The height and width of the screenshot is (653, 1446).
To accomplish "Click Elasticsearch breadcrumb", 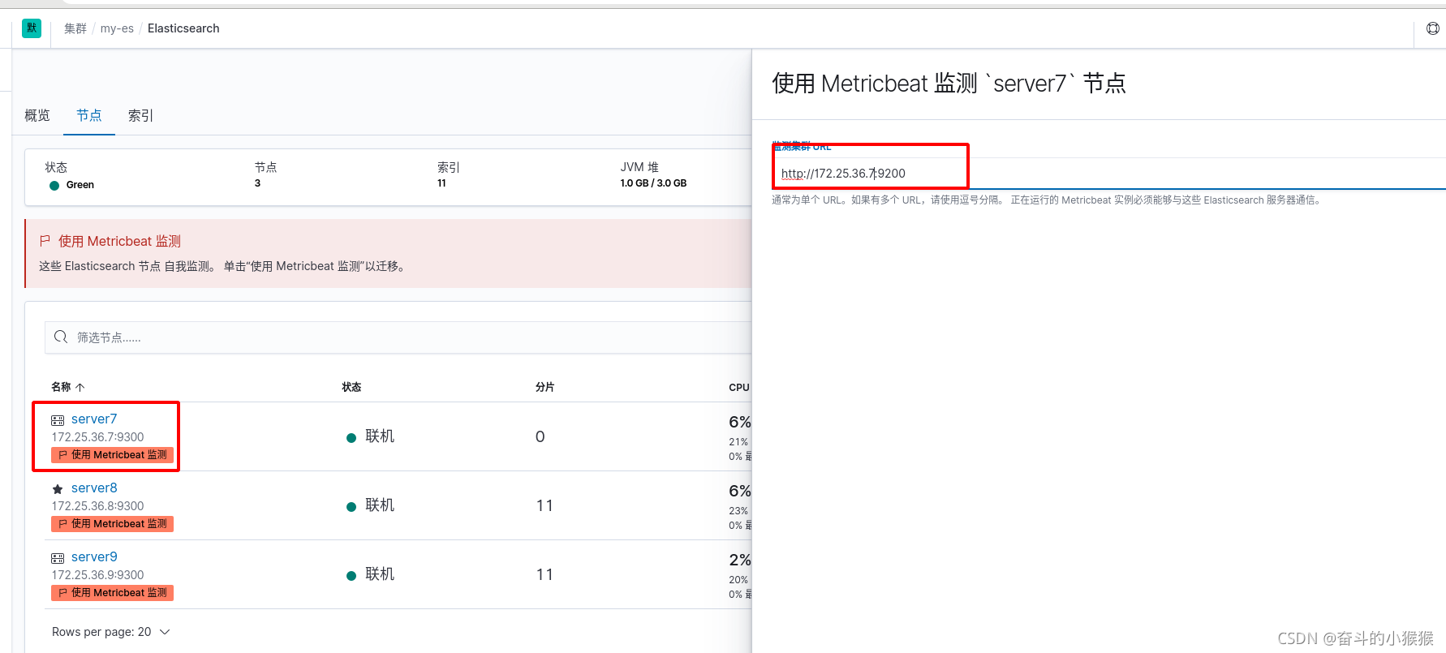I will pyautogui.click(x=183, y=28).
